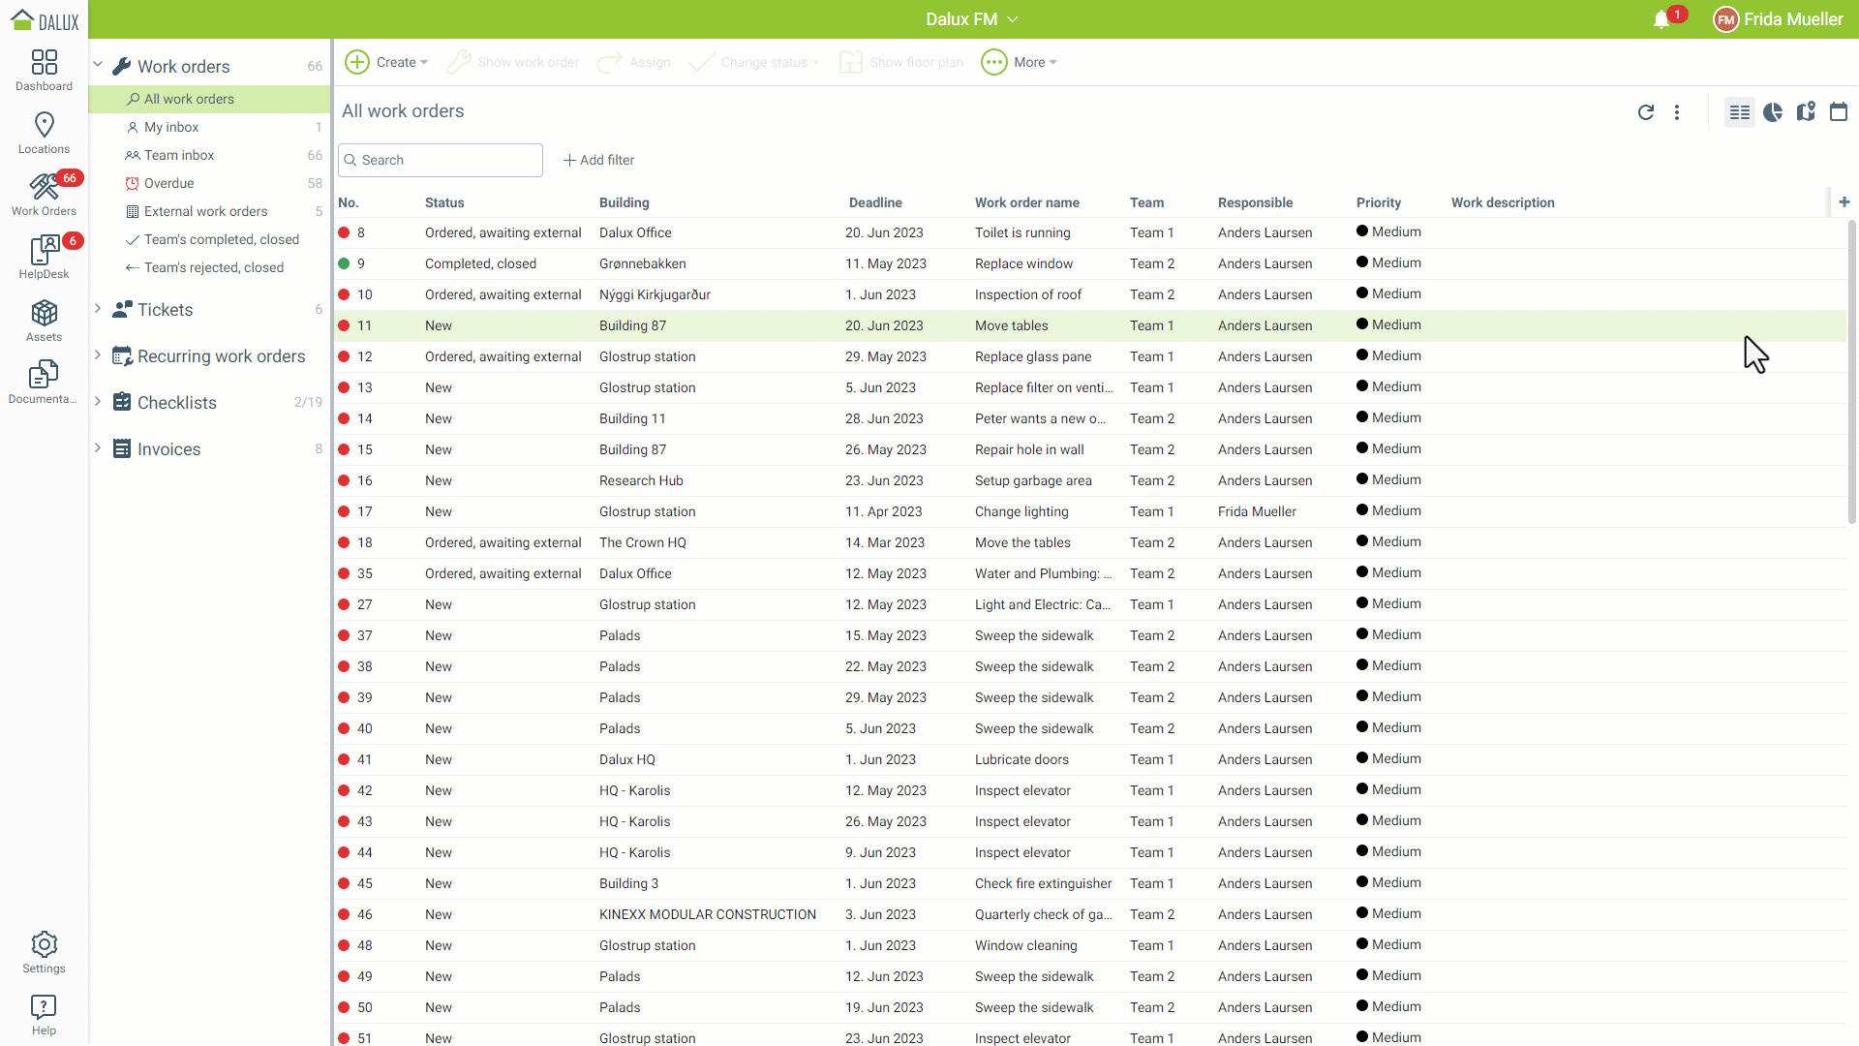Click the add column plus icon

tap(1844, 202)
